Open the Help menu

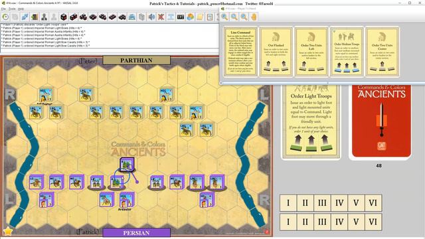[21, 9]
